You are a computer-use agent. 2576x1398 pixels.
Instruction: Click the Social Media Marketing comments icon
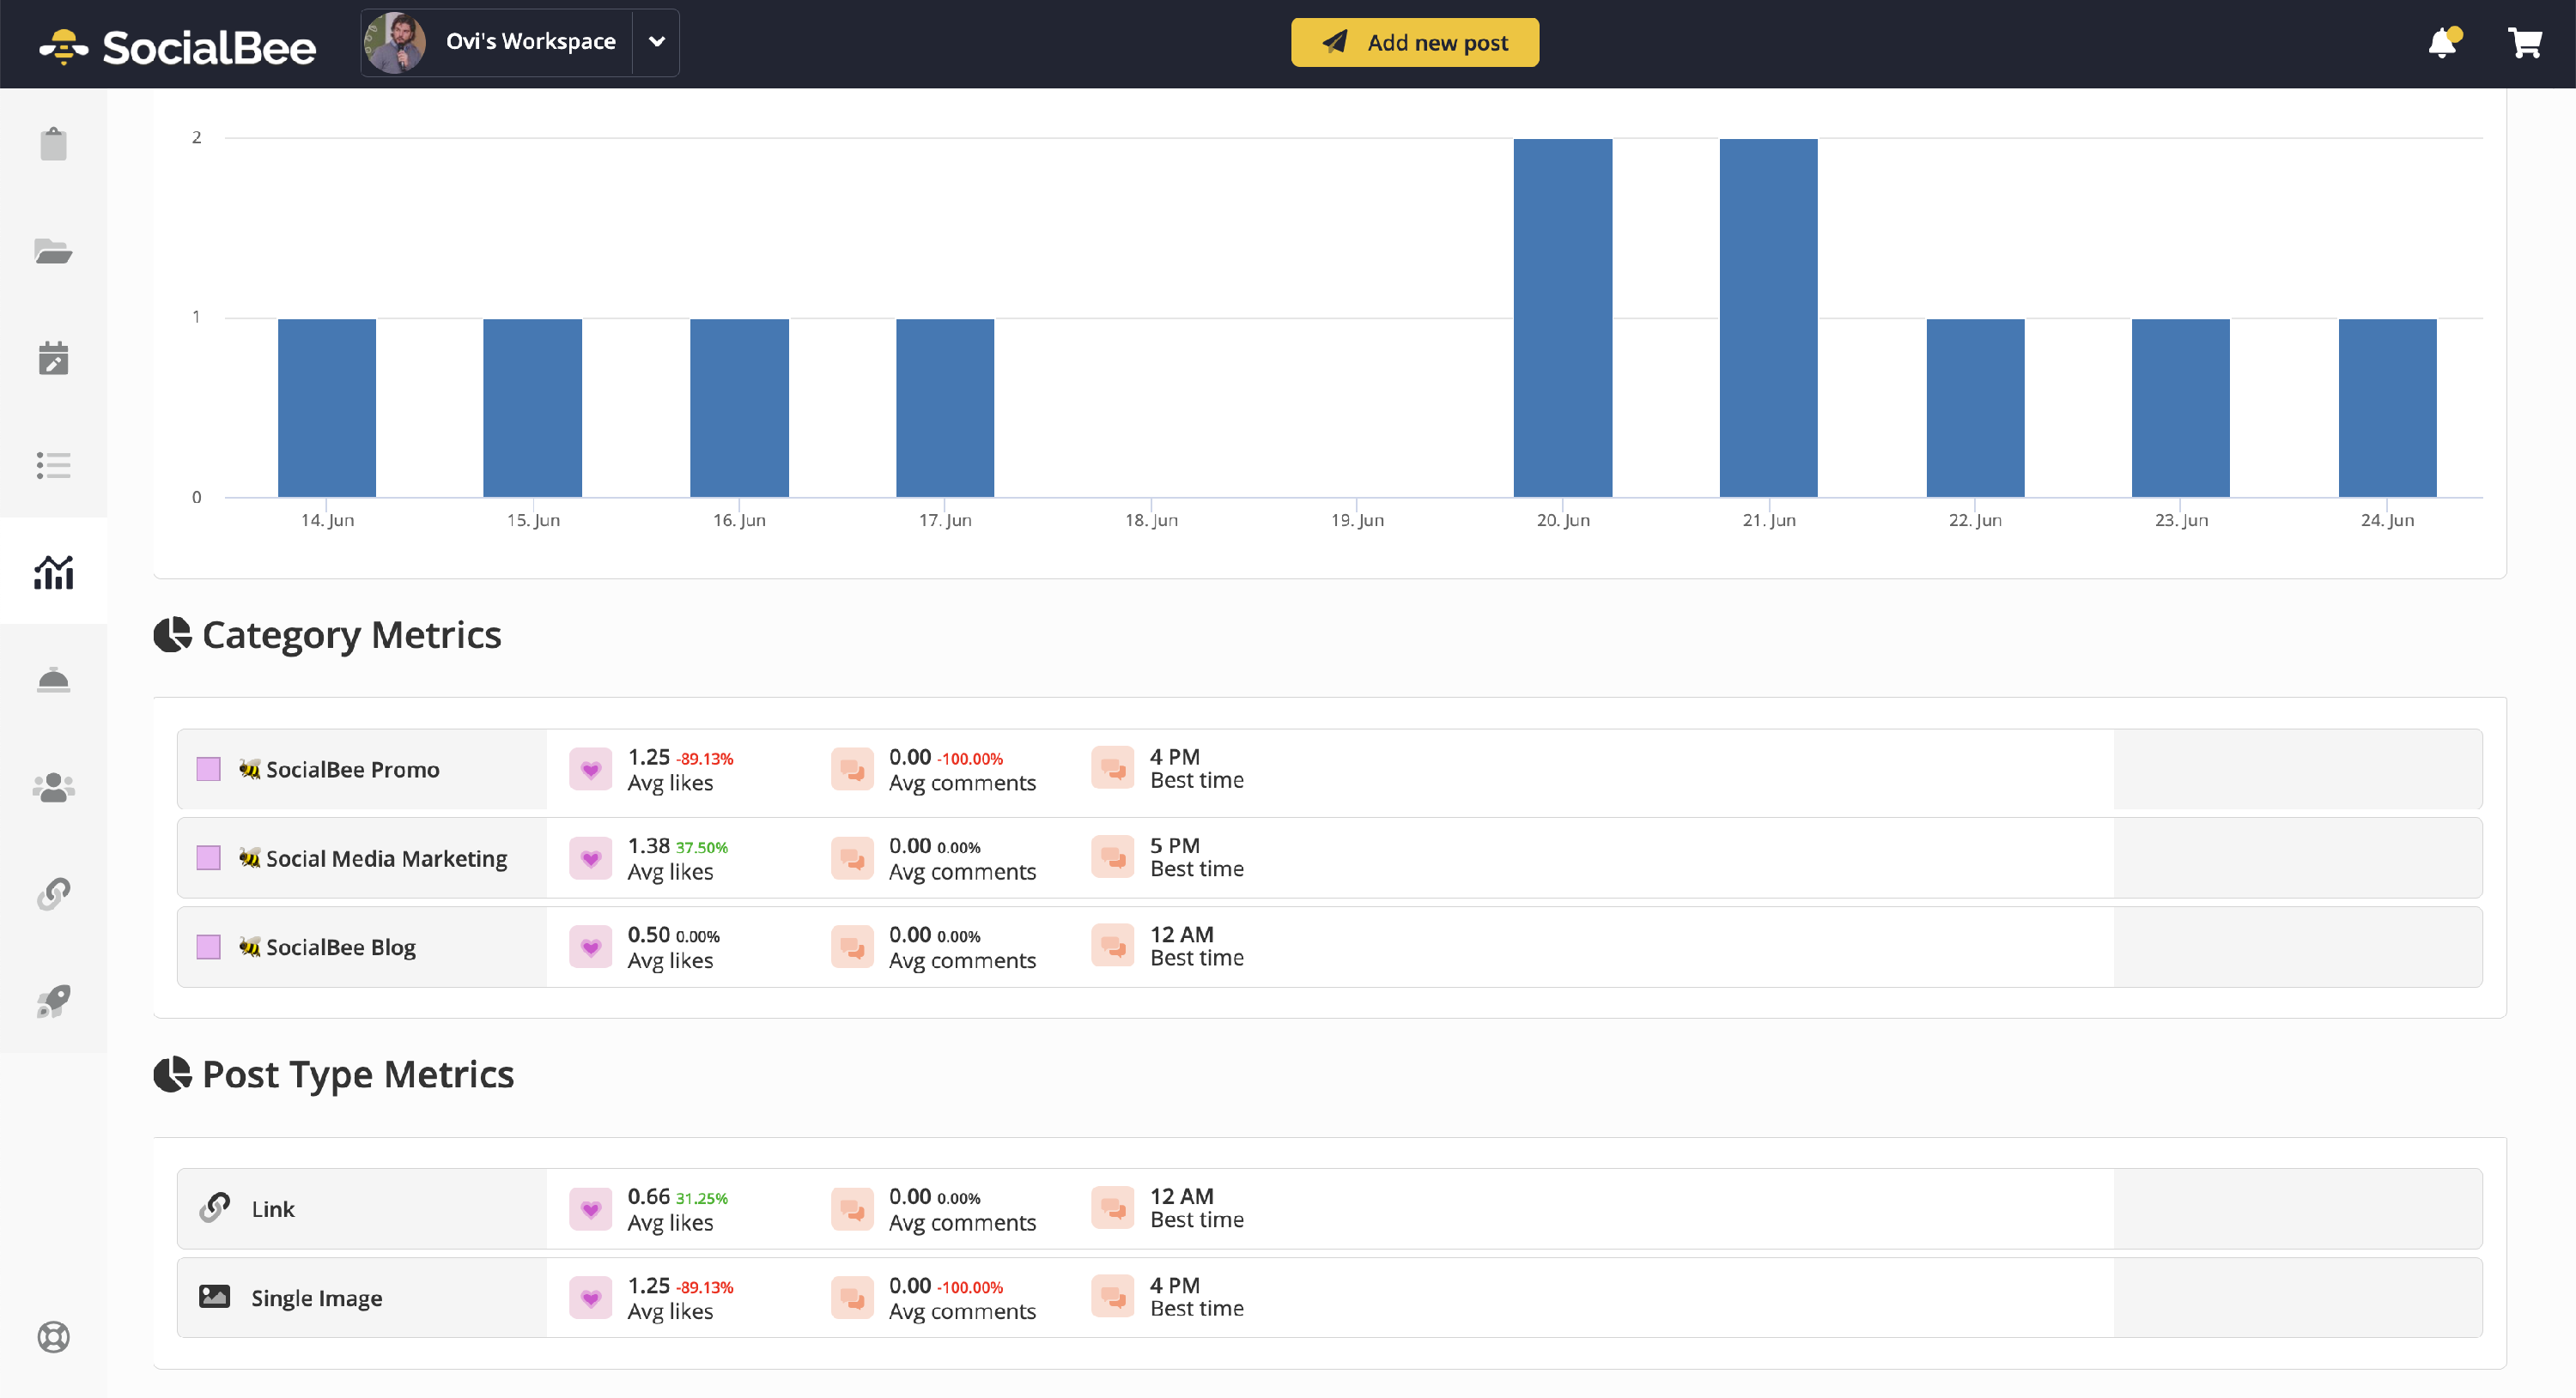tap(852, 857)
